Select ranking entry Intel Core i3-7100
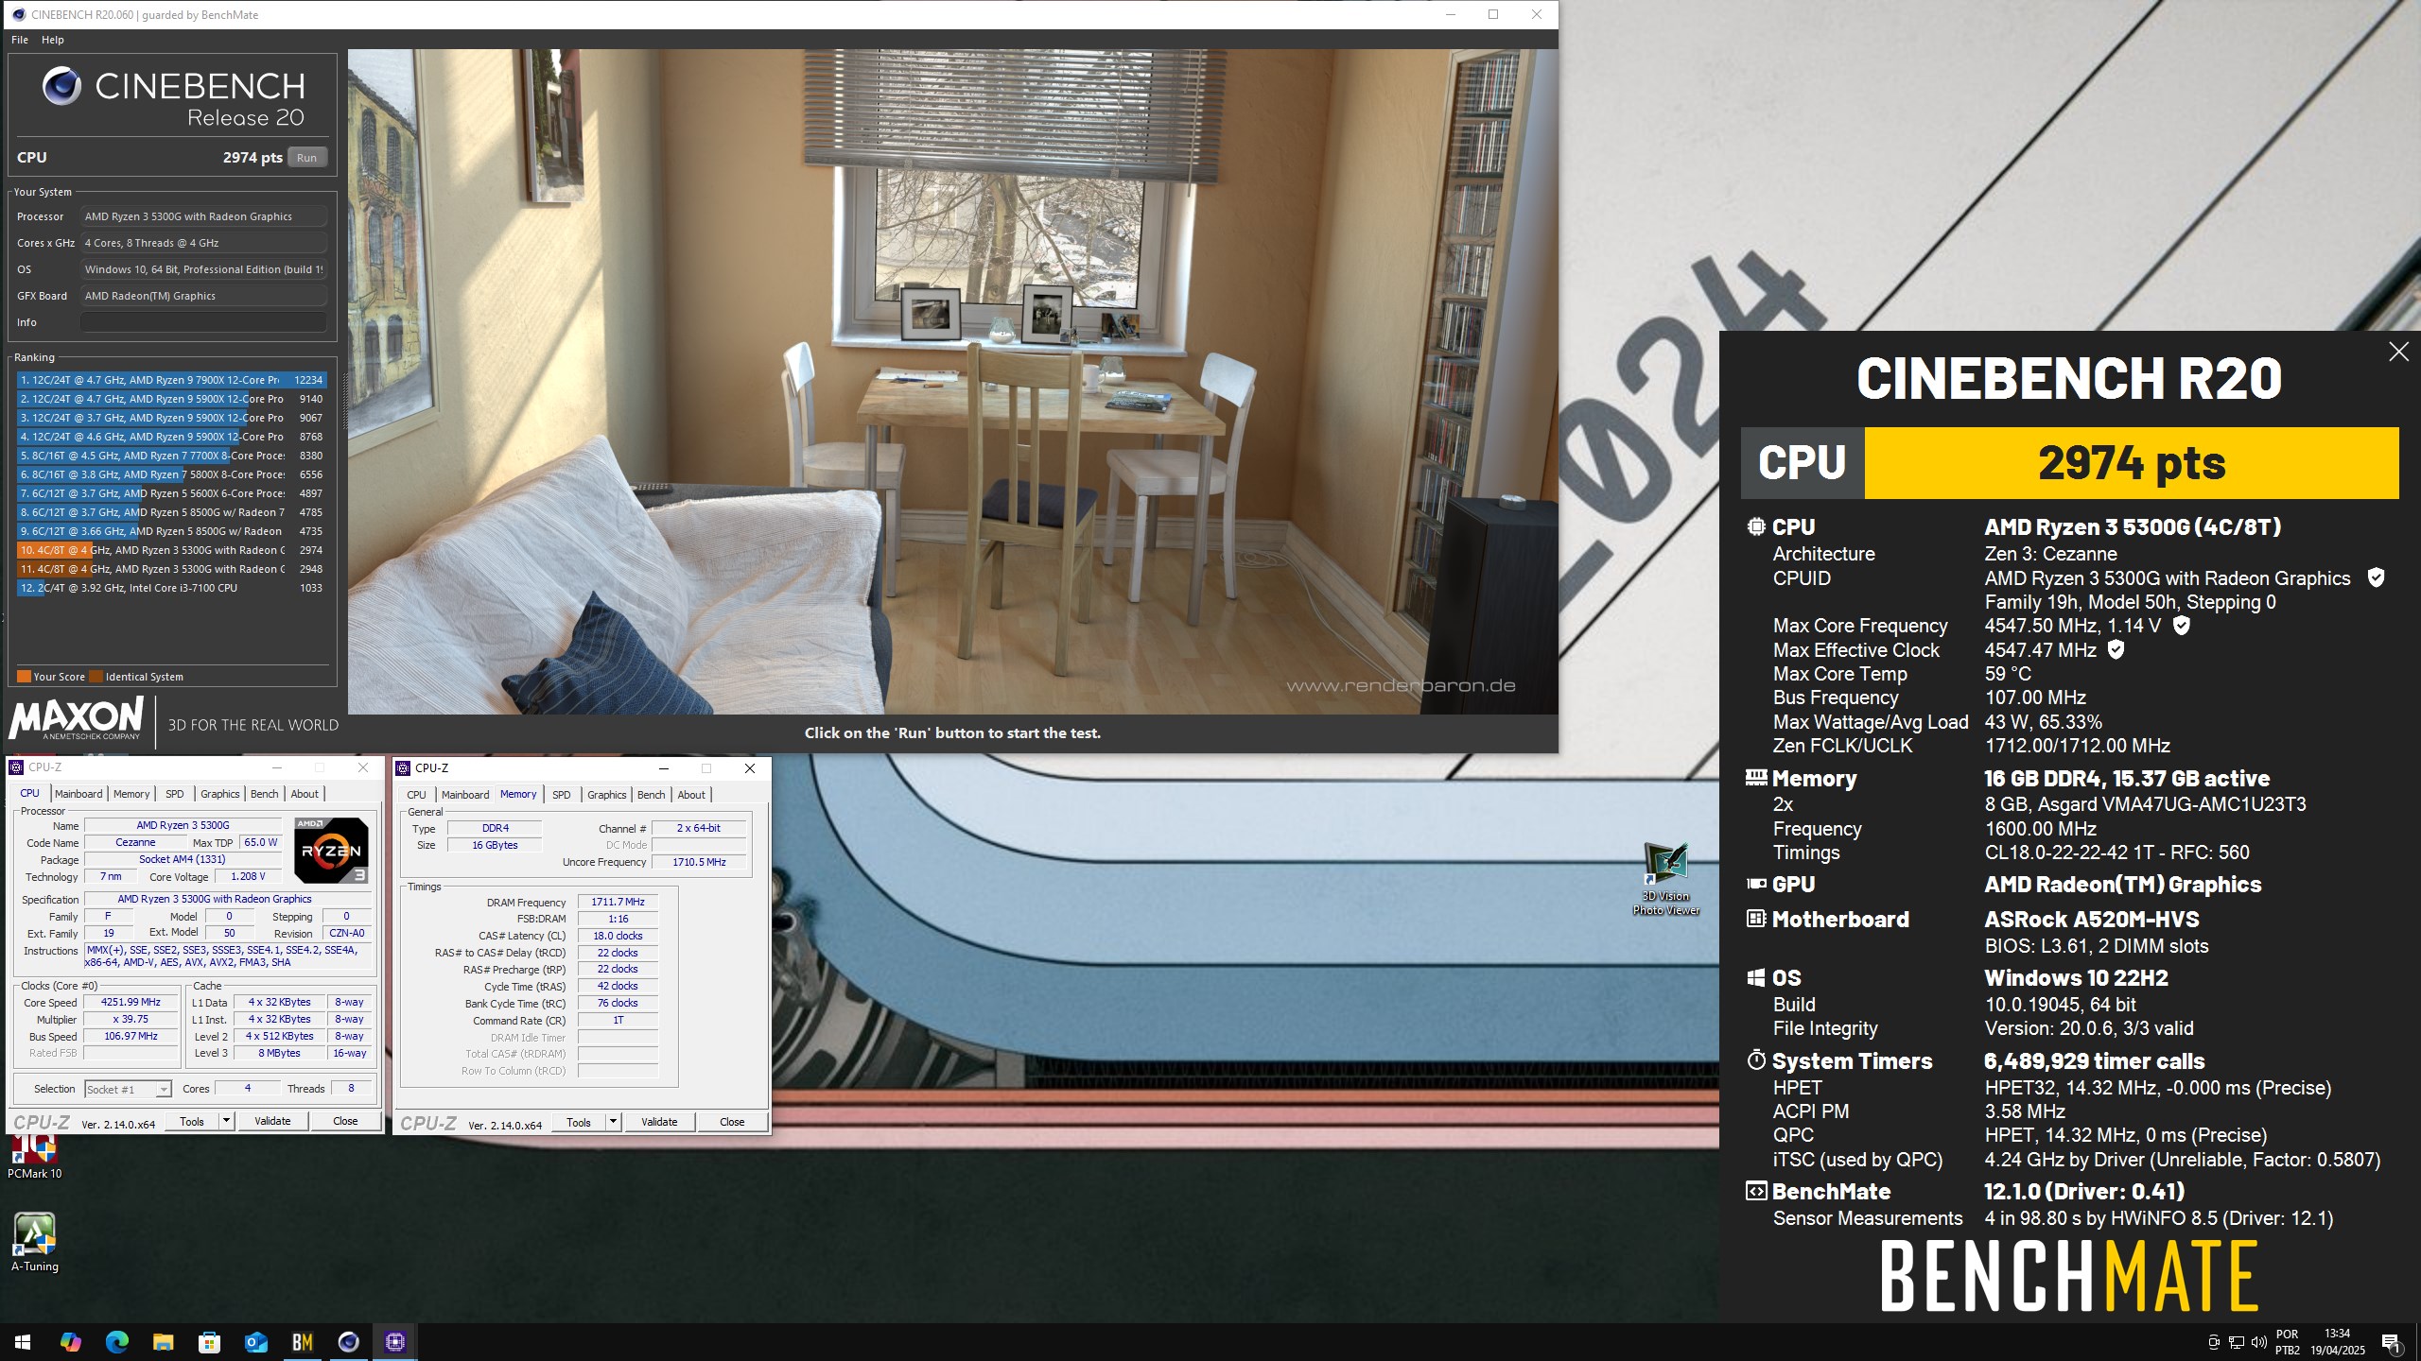Screen dimensions: 2421x1361 pos(171,588)
